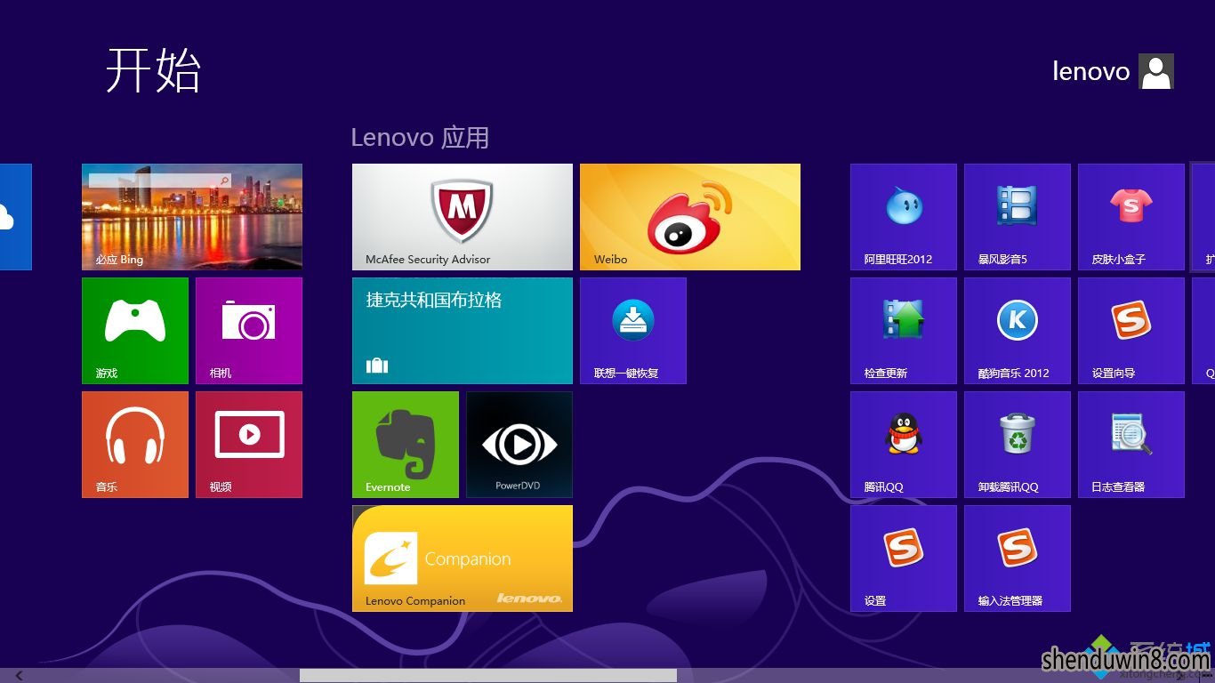Open 暴风影音5 media player tile

click(x=1018, y=216)
